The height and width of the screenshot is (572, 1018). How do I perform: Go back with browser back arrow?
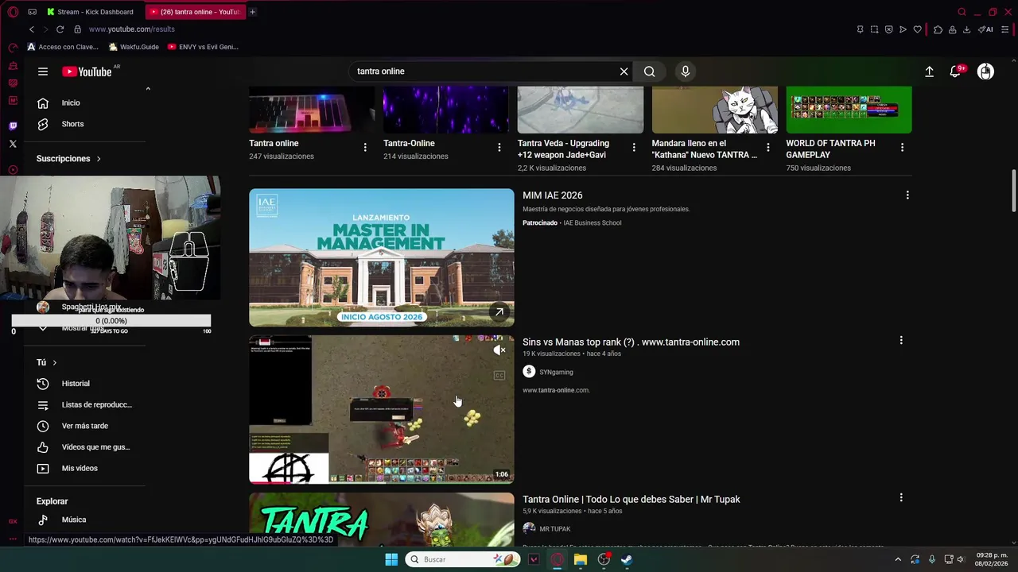click(32, 29)
